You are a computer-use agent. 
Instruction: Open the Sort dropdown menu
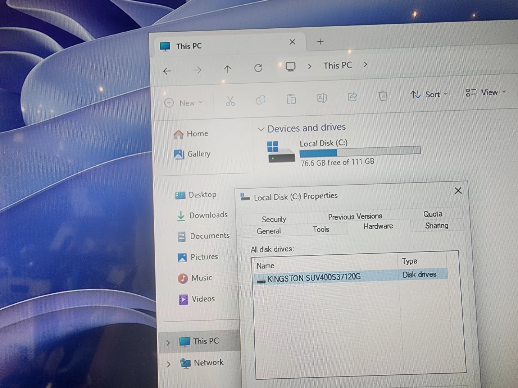point(429,94)
